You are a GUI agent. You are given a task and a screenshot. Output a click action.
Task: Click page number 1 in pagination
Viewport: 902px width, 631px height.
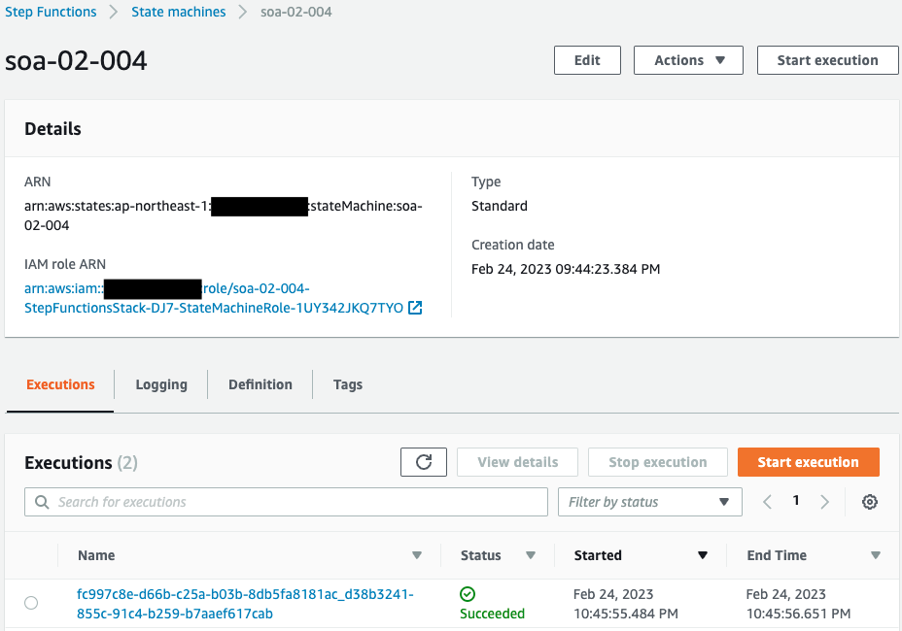coord(796,501)
